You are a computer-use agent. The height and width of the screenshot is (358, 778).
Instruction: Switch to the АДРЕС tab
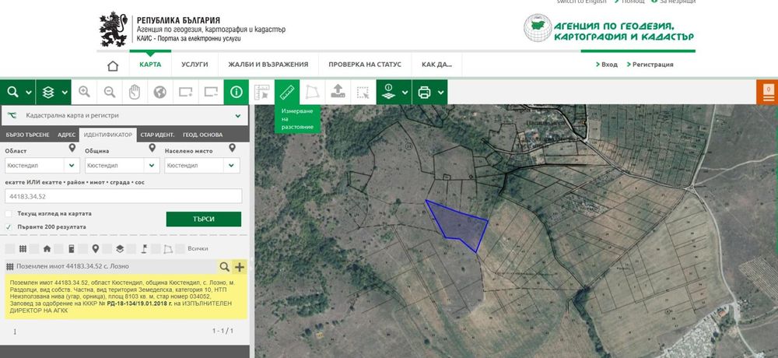66,135
